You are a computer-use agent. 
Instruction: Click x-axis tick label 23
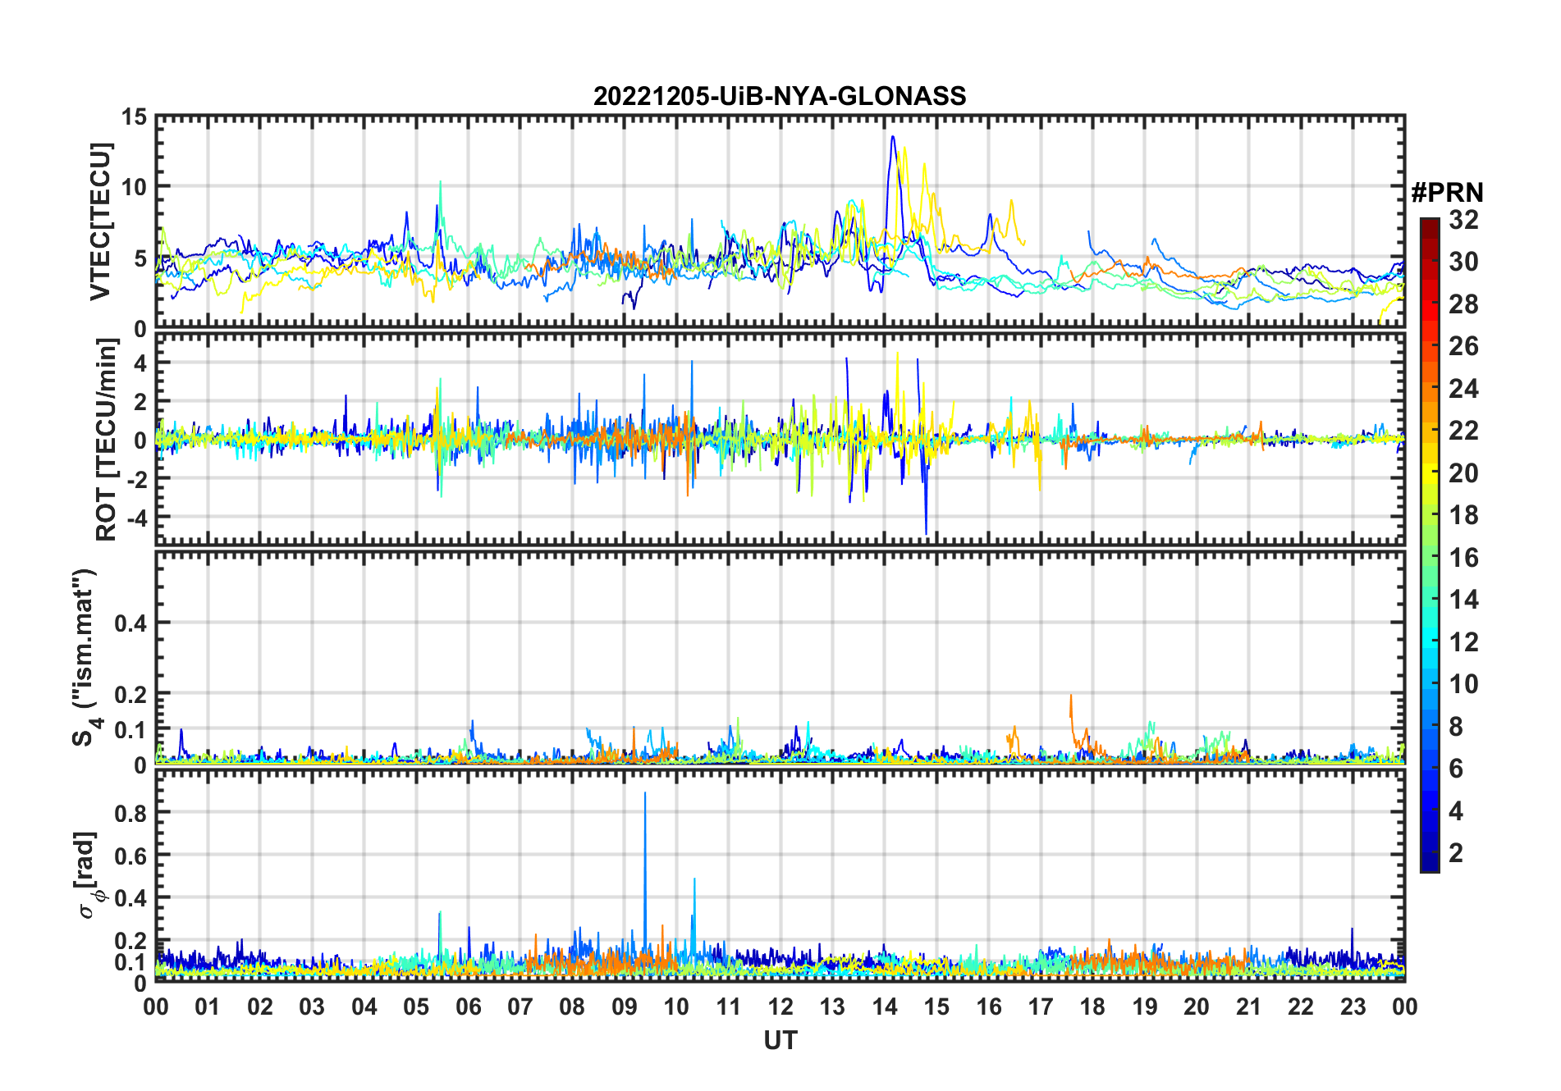coord(1353,1007)
